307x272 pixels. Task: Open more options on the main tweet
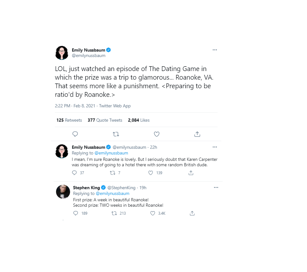click(x=215, y=50)
